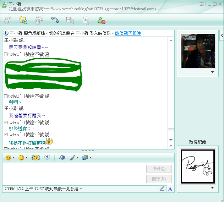Open the dropdown under the contact's display picture
Image resolution: width=224 pixels, height=202 pixels.
212,72
